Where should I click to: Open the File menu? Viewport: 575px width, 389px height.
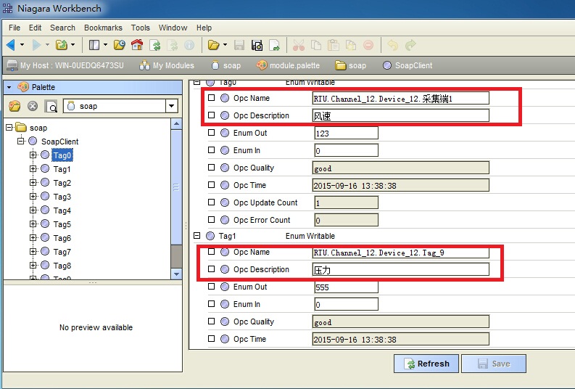click(15, 28)
